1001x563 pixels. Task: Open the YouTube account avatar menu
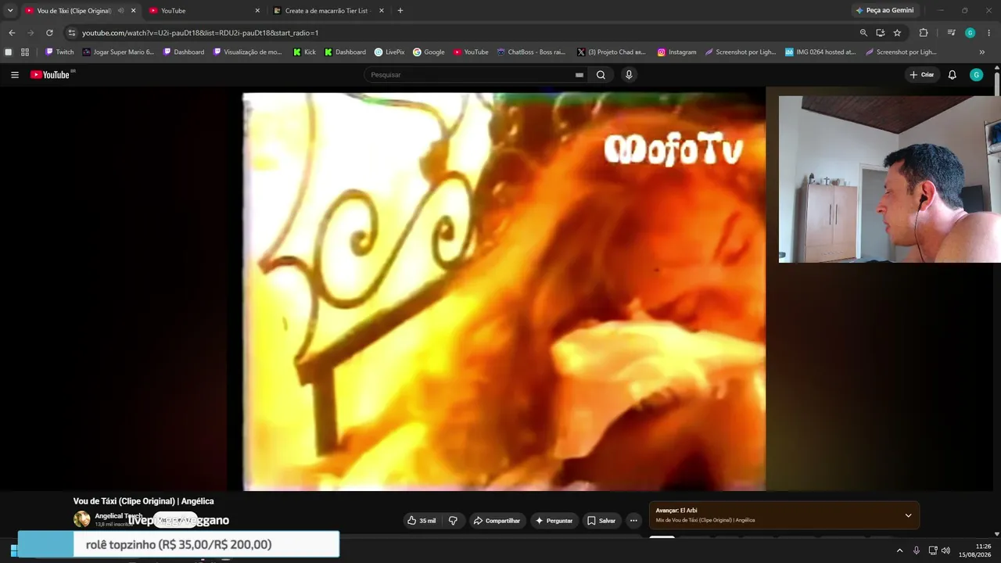click(976, 75)
